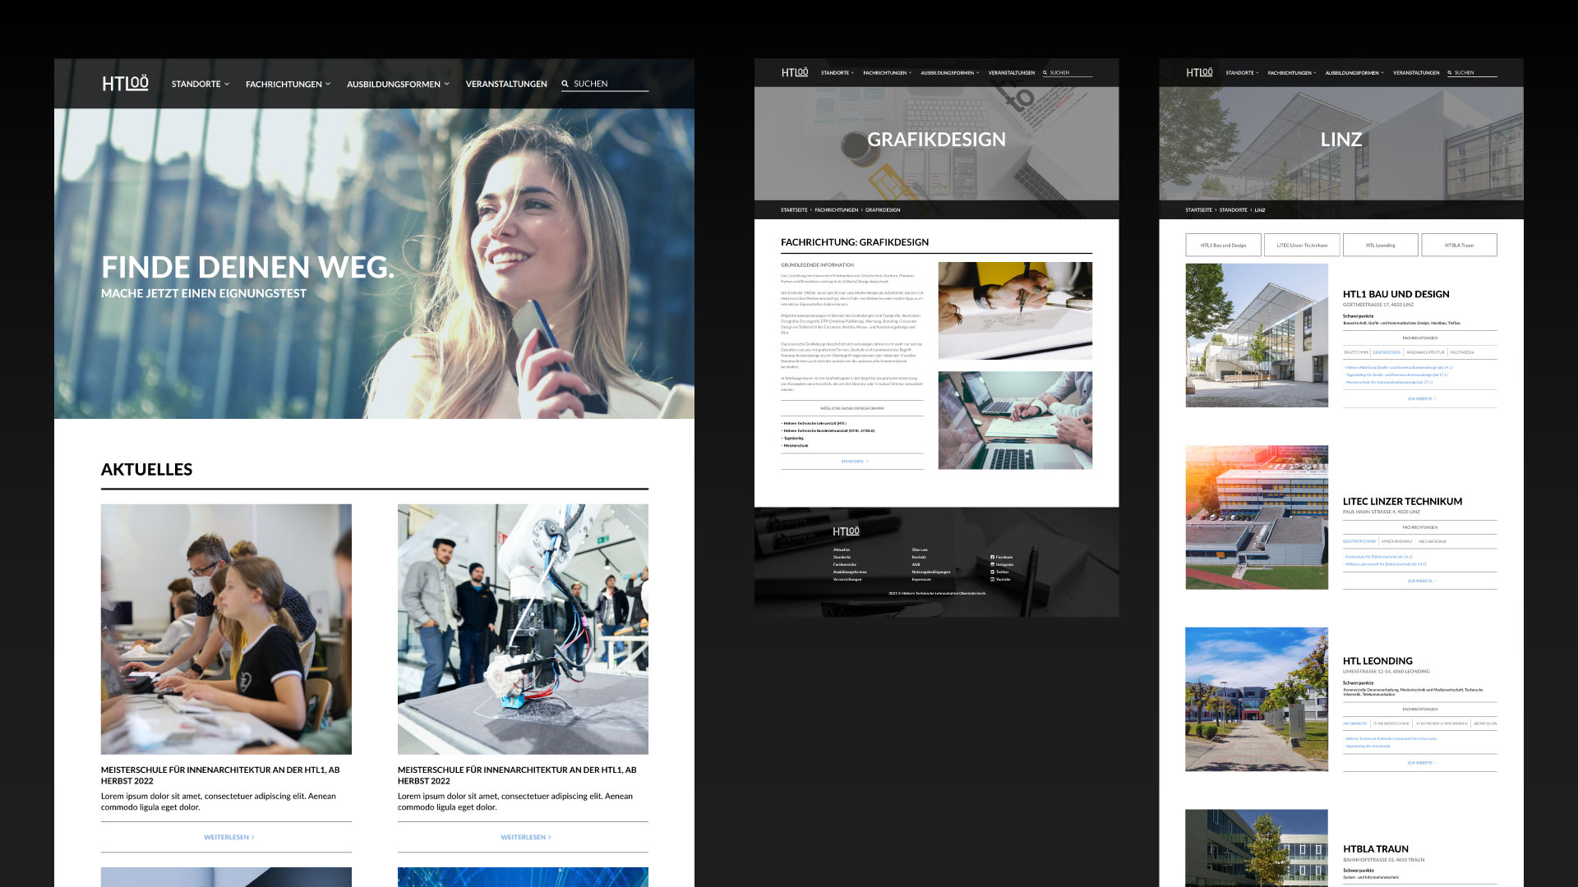Select Bautechnik under HTL1 Bau und Design

(1356, 352)
